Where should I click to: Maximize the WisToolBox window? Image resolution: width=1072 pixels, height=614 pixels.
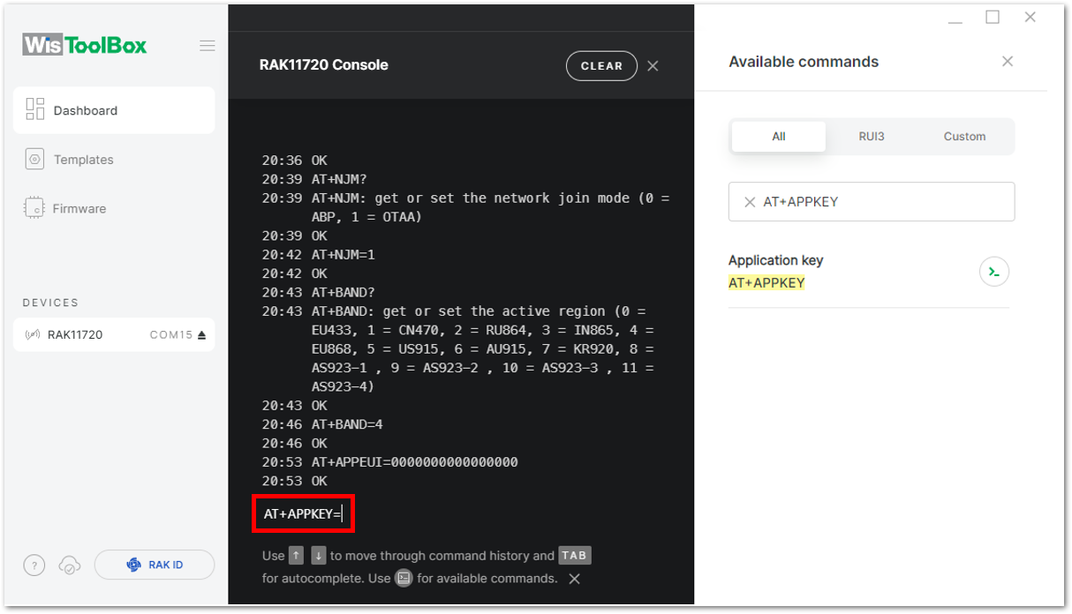click(x=993, y=17)
